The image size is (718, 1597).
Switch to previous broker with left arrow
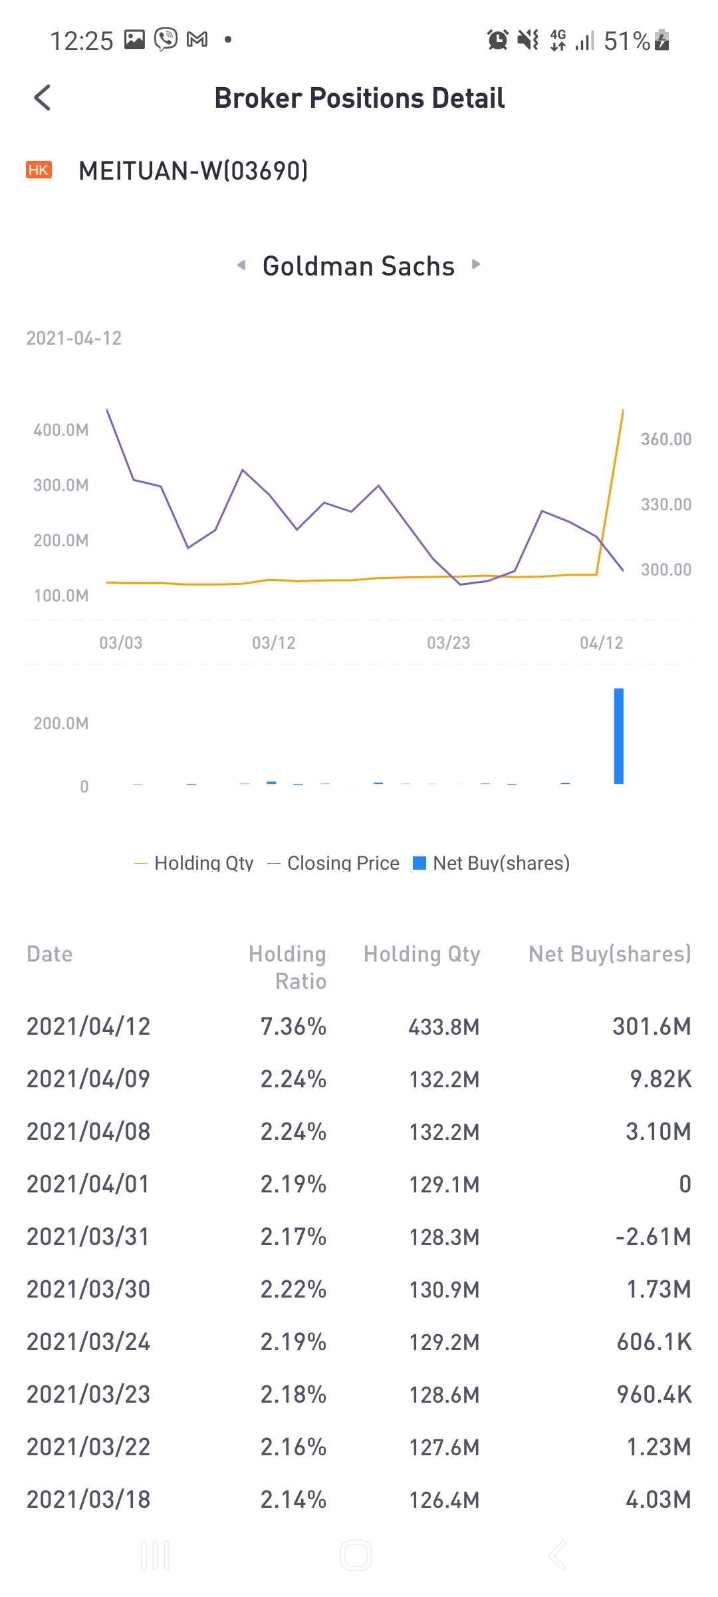click(x=241, y=265)
